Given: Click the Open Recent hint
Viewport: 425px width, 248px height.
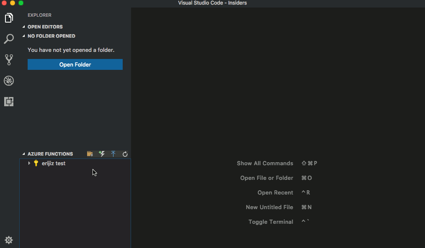Looking at the screenshot, I should 275,192.
